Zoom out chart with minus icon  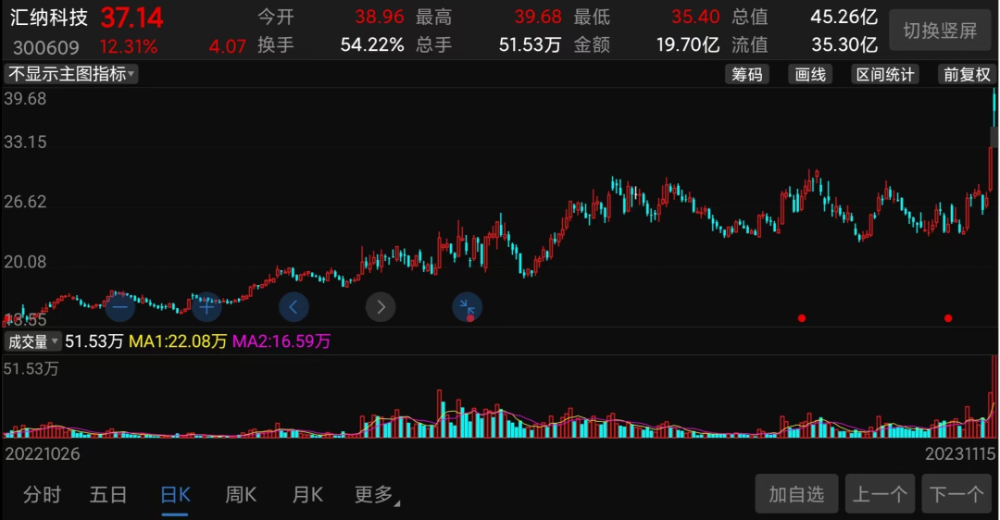[x=119, y=307]
